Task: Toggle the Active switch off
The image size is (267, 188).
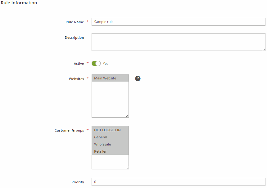Action: 96,64
